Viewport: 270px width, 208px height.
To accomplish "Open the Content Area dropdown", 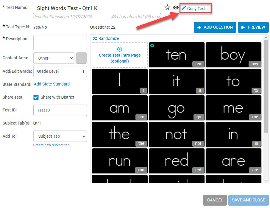I will tap(54, 58).
